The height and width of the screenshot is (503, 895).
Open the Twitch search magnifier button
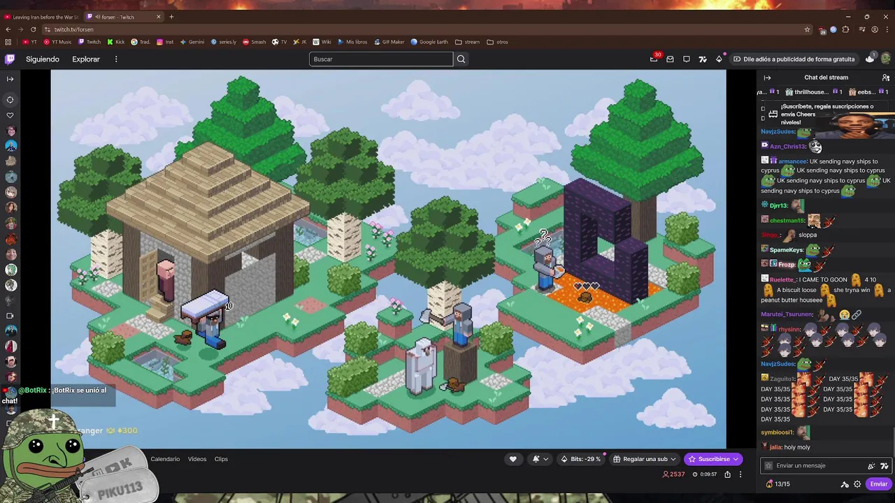coord(461,59)
